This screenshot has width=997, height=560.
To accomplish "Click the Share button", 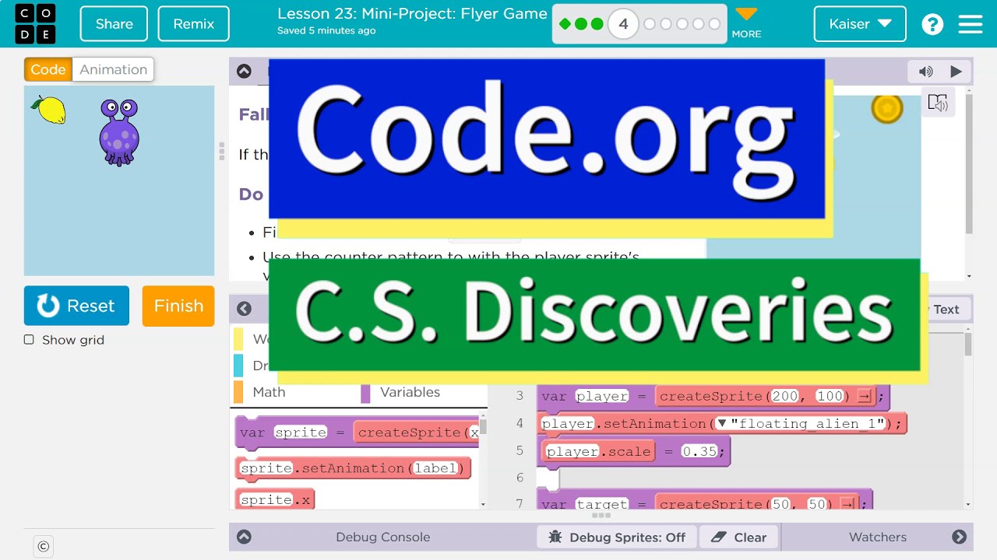I will 114,24.
